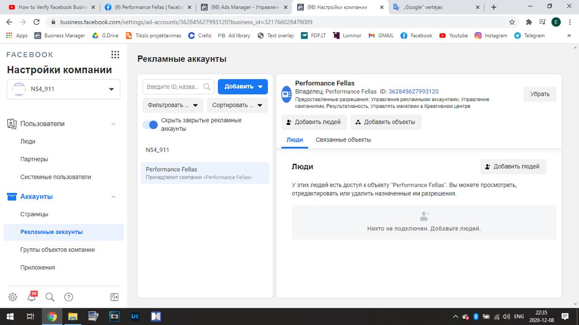Open Chrome profile avatar E
This screenshot has width=579, height=325.
556,22
